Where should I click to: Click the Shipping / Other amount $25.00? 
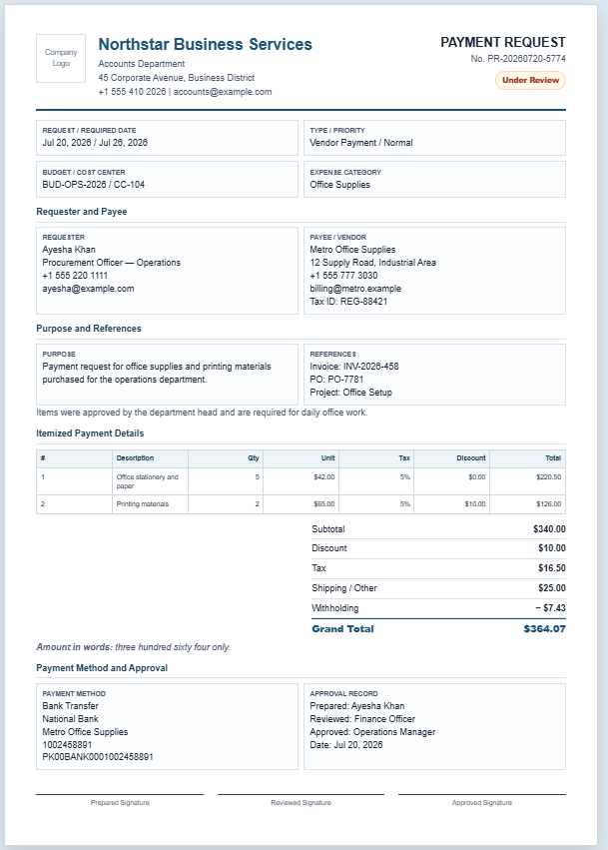pos(552,588)
